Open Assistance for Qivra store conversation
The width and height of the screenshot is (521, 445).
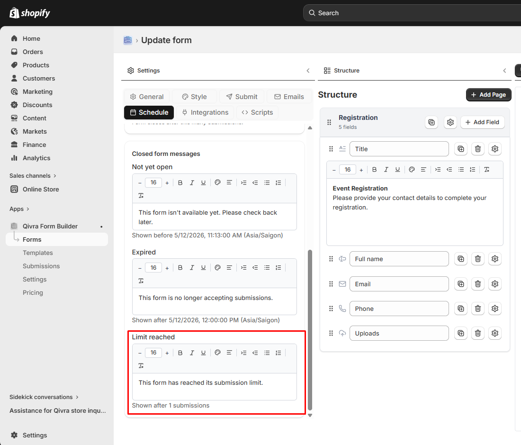57,411
